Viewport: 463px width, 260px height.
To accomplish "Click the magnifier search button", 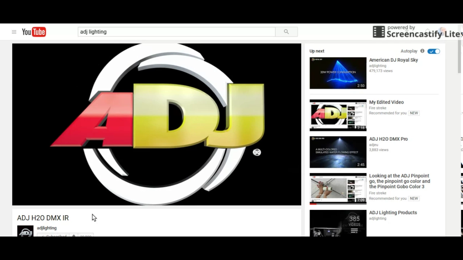I will [x=286, y=32].
